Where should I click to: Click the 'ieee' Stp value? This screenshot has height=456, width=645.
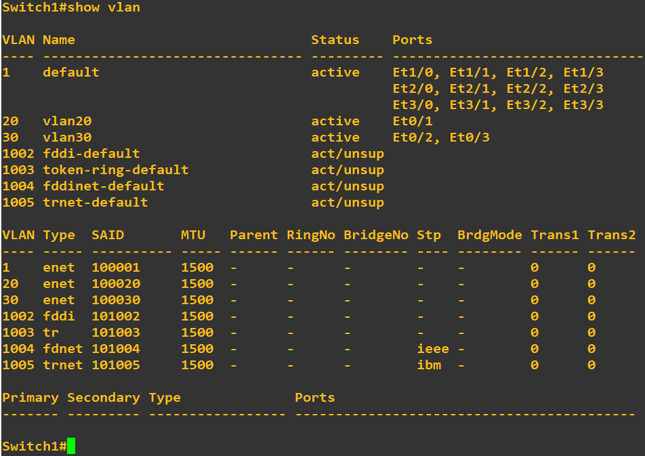pyautogui.click(x=433, y=349)
